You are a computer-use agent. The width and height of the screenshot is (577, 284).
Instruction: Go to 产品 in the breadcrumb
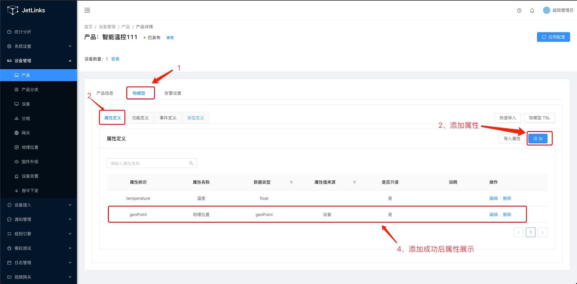click(126, 27)
